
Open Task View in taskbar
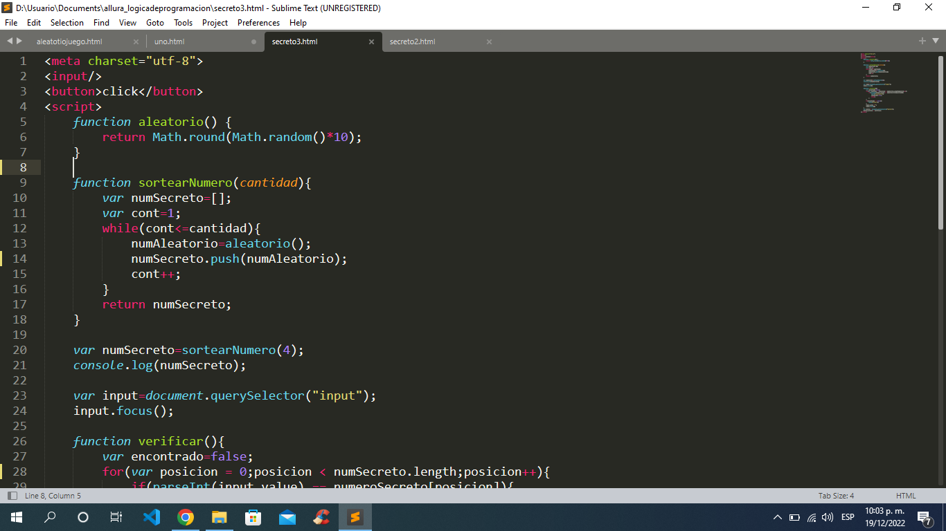click(116, 517)
